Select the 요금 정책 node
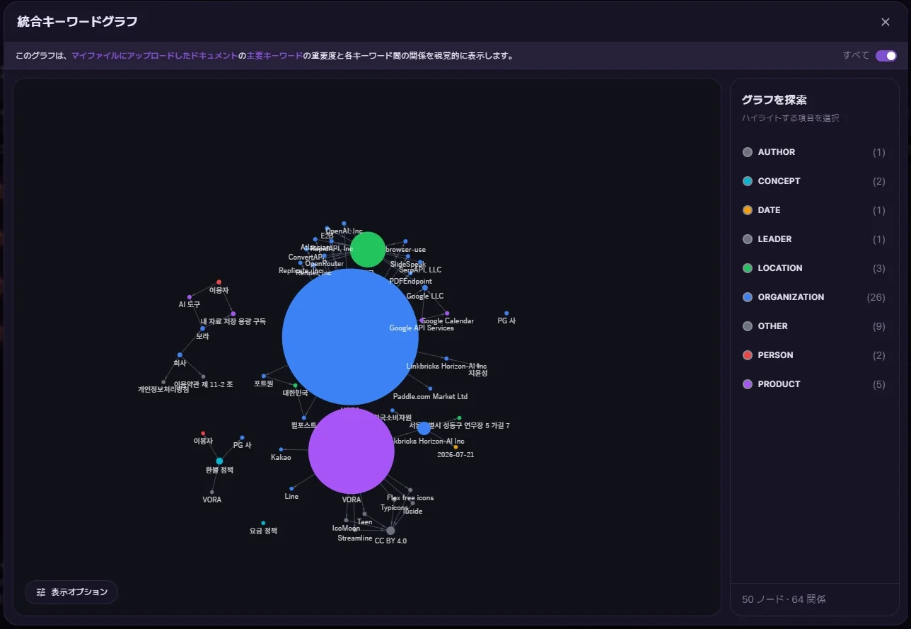 point(263,523)
